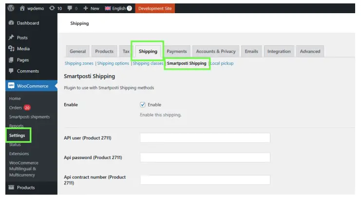Open the New content menu
The width and height of the screenshot is (361, 200).
[95, 8]
